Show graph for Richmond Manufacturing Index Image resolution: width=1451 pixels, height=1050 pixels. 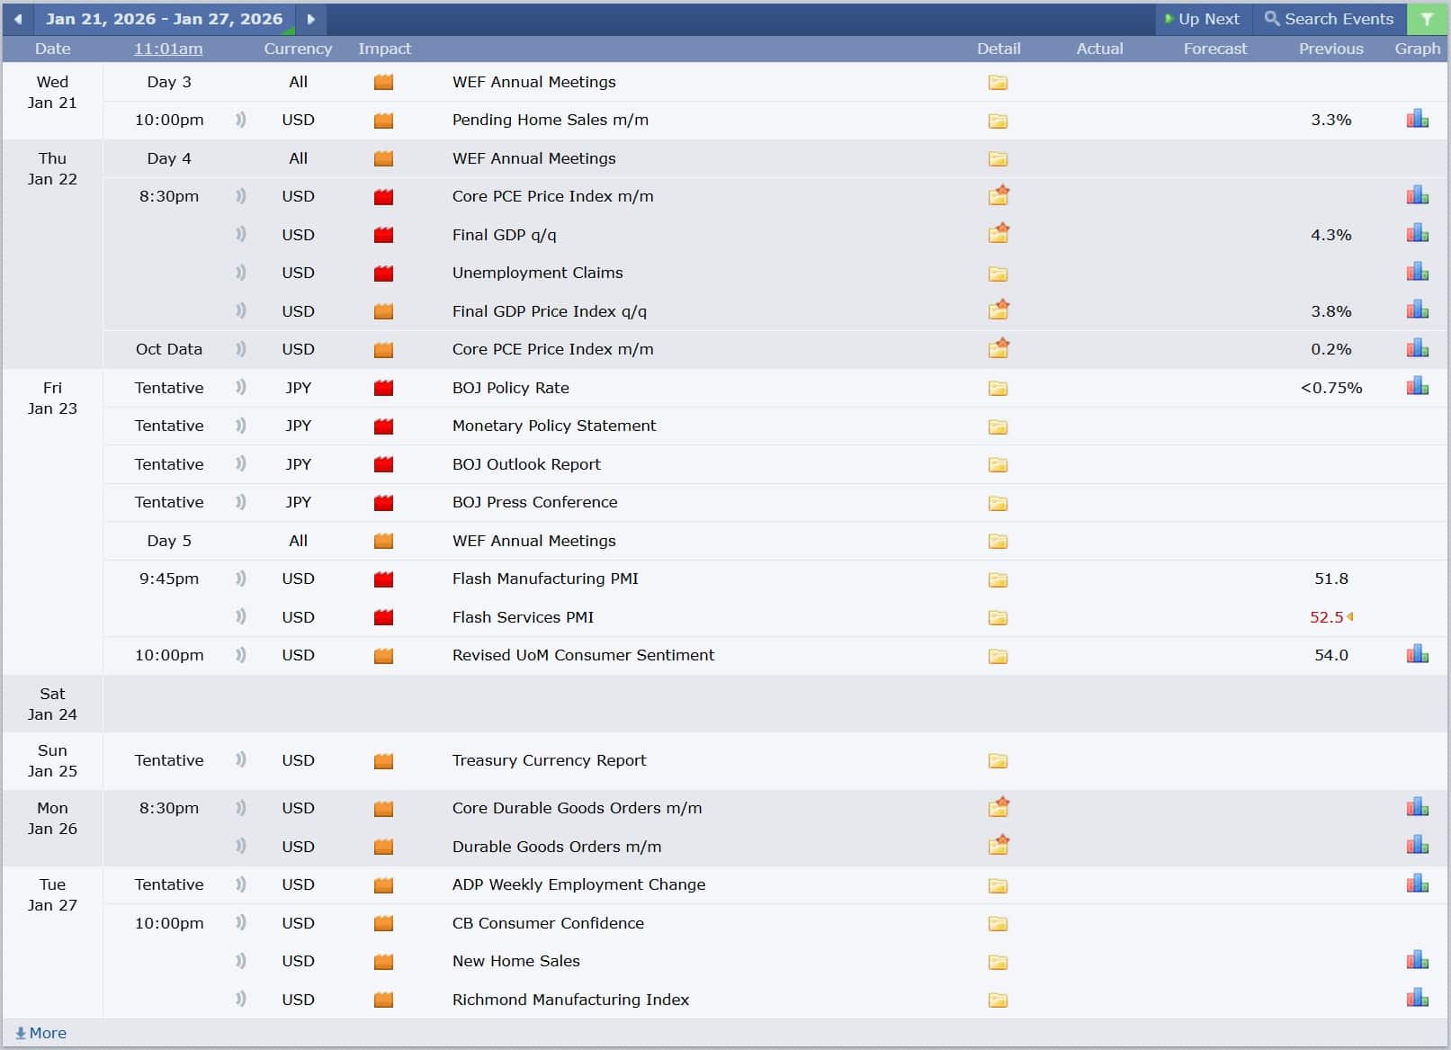click(x=1417, y=998)
